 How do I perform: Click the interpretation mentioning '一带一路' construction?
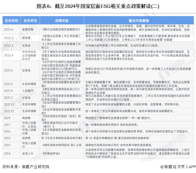[x=118, y=118]
